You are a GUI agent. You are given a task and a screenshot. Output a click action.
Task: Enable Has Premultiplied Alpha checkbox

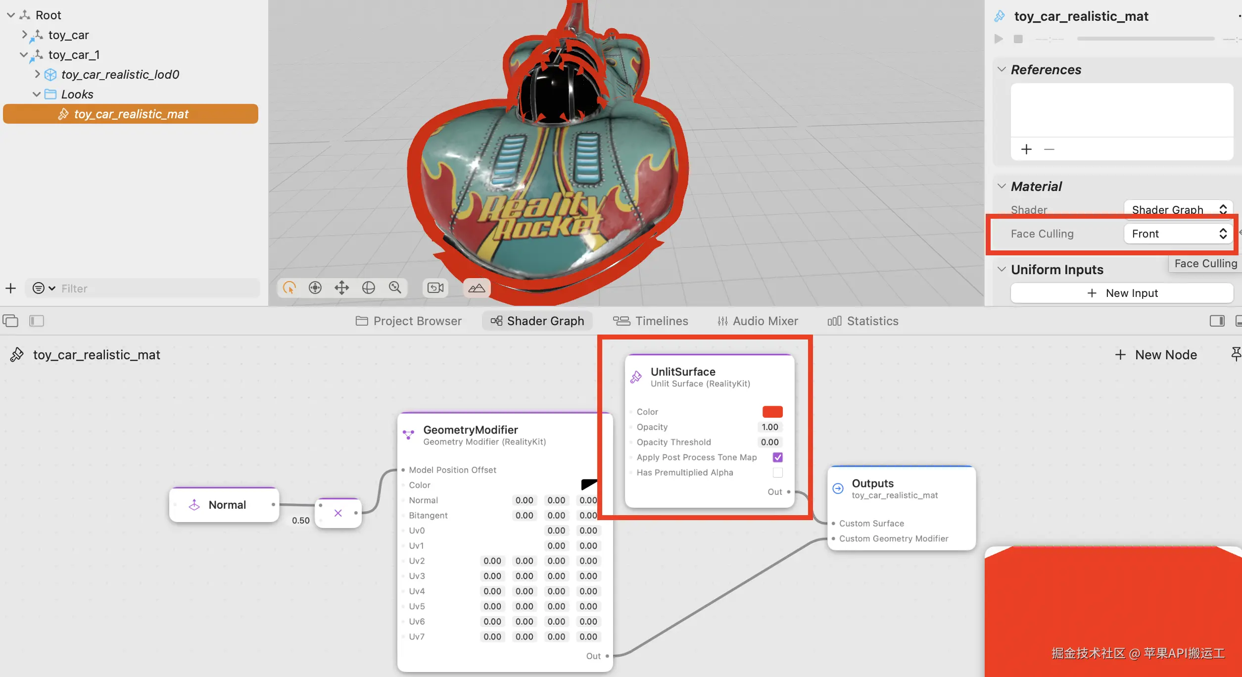pyautogui.click(x=777, y=473)
